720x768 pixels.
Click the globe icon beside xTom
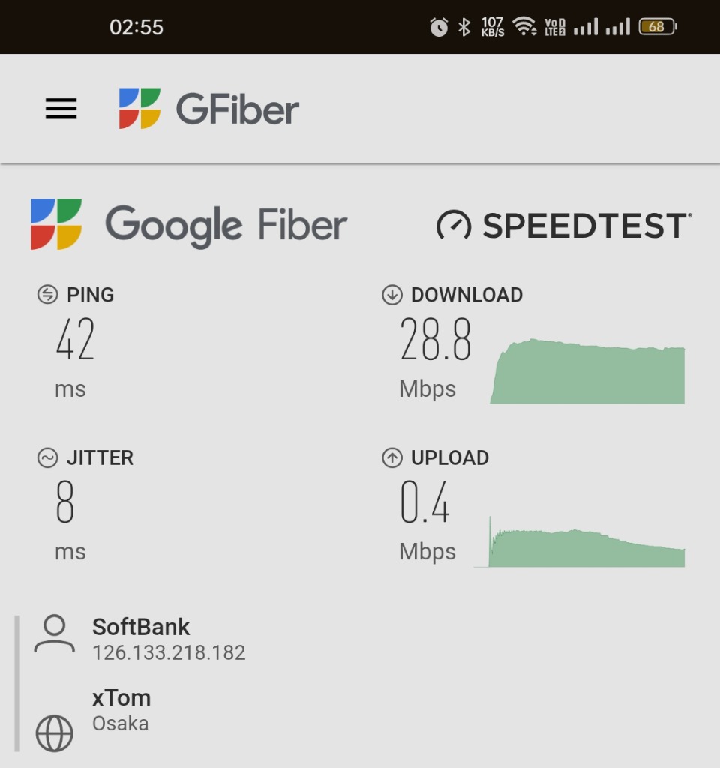tap(54, 733)
